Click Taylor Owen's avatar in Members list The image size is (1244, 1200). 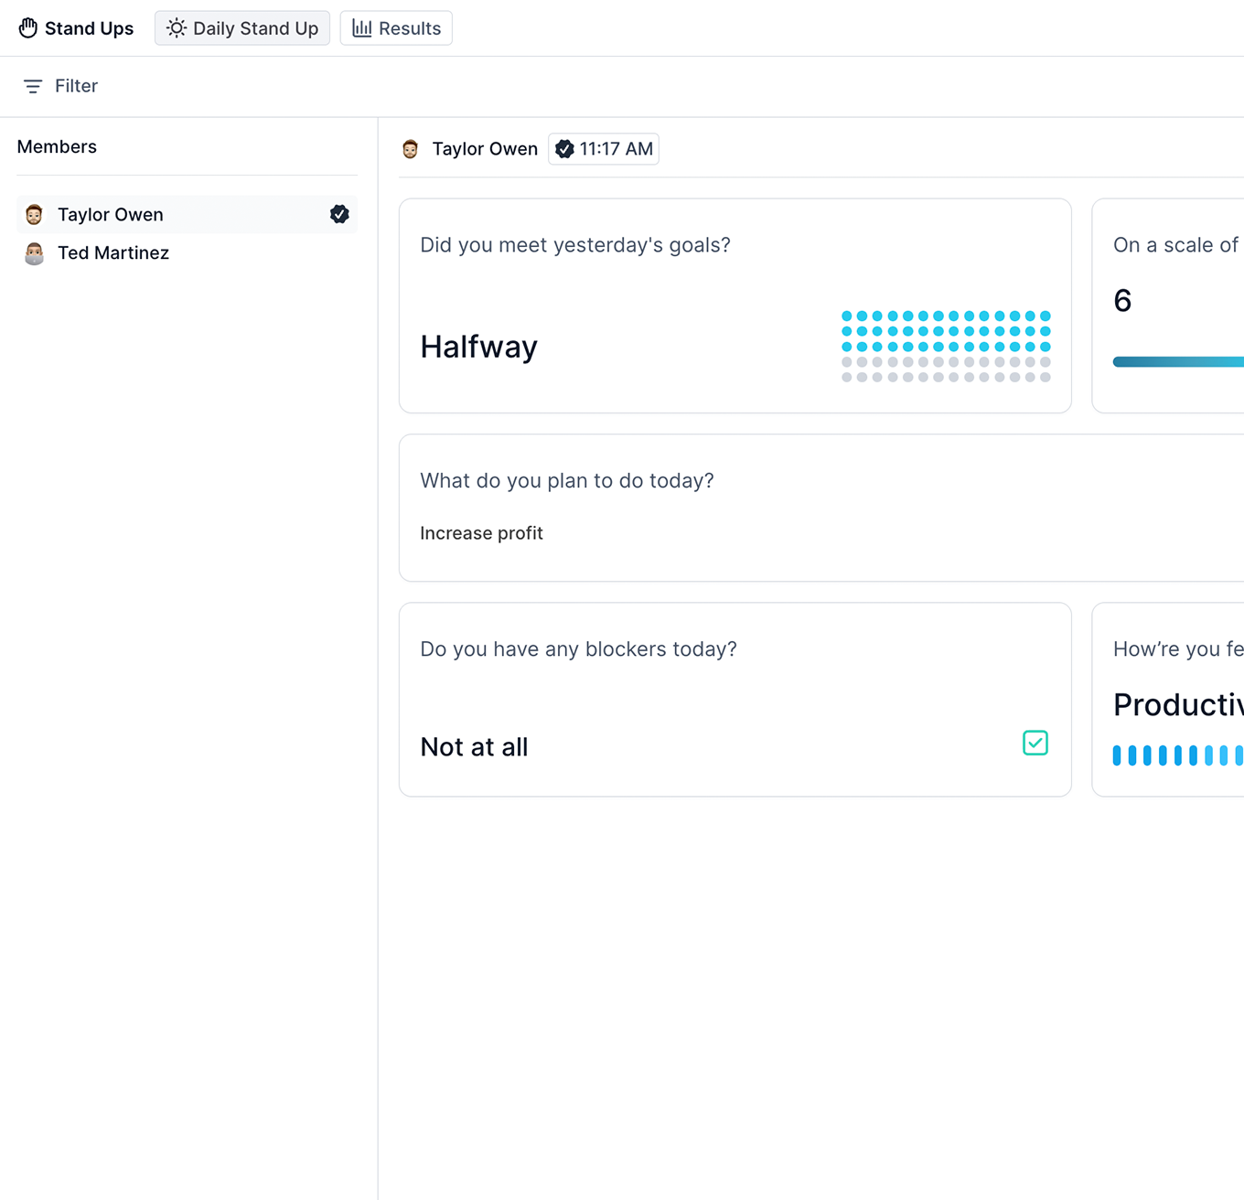coord(34,214)
